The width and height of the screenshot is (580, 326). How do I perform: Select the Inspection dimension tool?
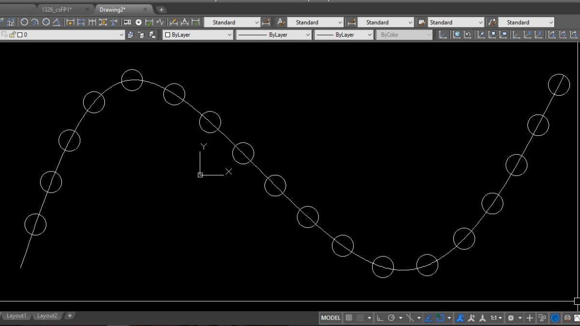click(x=149, y=22)
